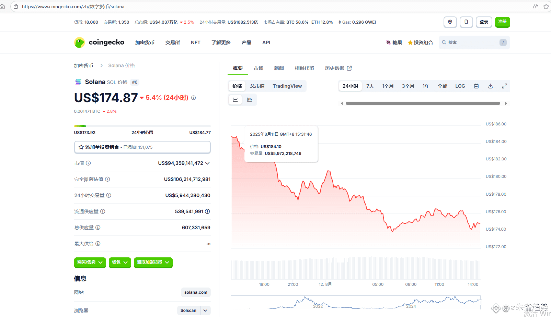Click info icon next to 24小时 price change

(x=194, y=98)
